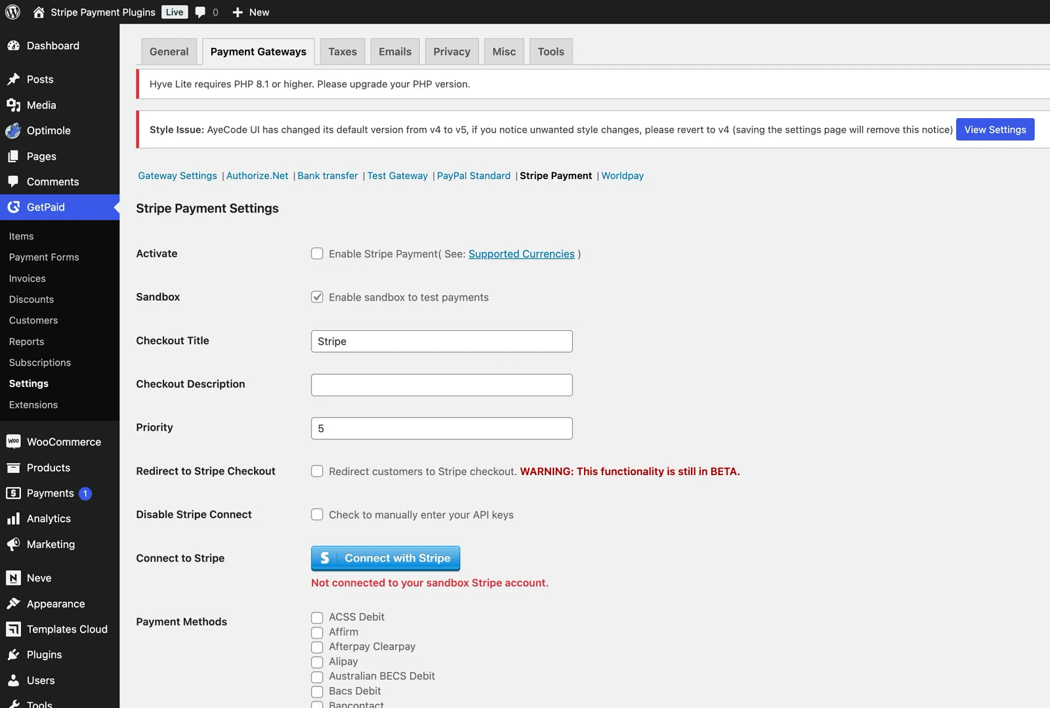Viewport: 1050px width, 708px height.
Task: Enable Afterpay Clearpay payment method
Action: [317, 647]
